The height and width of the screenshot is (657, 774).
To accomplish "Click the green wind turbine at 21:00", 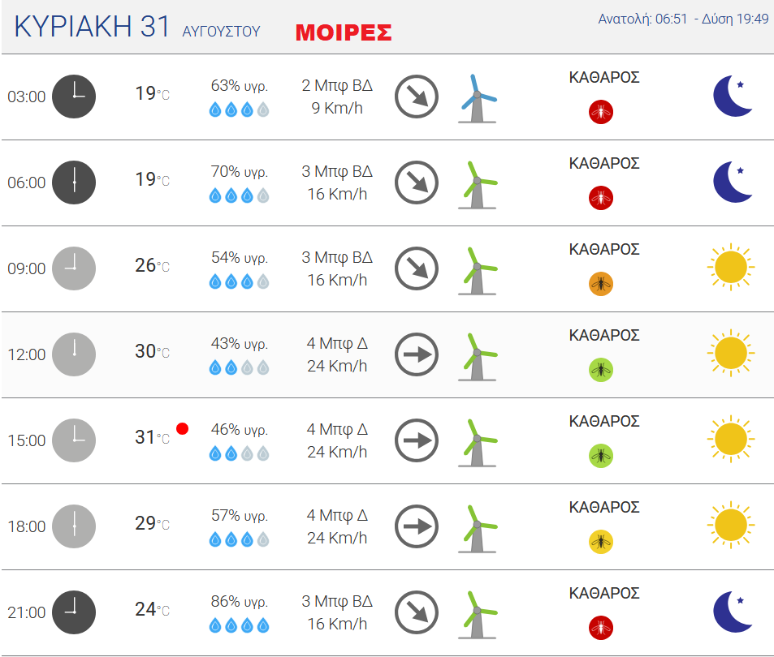I will tap(478, 615).
